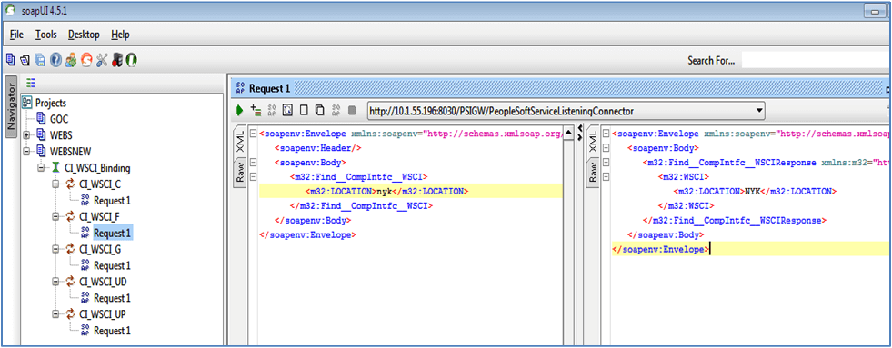Screen dimensions: 892x348
Task: Fold the soapenv:Body element in request editor
Action: 253,163
